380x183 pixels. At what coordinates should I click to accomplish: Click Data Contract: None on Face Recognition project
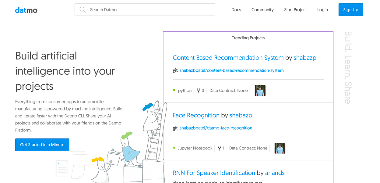click(248, 148)
